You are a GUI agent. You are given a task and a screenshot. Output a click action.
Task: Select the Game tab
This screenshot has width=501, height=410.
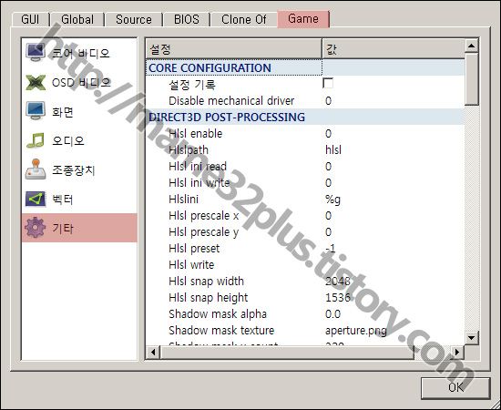303,19
